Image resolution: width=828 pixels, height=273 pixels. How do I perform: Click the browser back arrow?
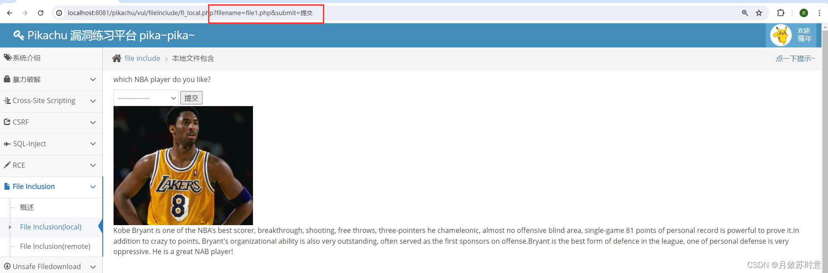[x=9, y=13]
